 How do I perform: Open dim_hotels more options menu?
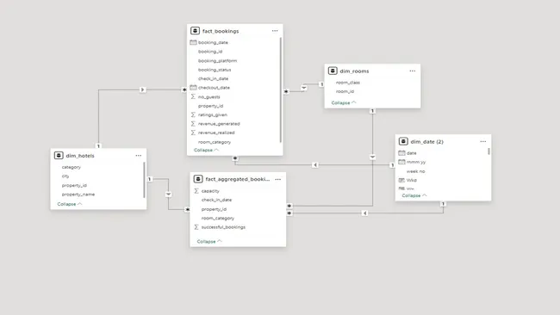coord(139,156)
